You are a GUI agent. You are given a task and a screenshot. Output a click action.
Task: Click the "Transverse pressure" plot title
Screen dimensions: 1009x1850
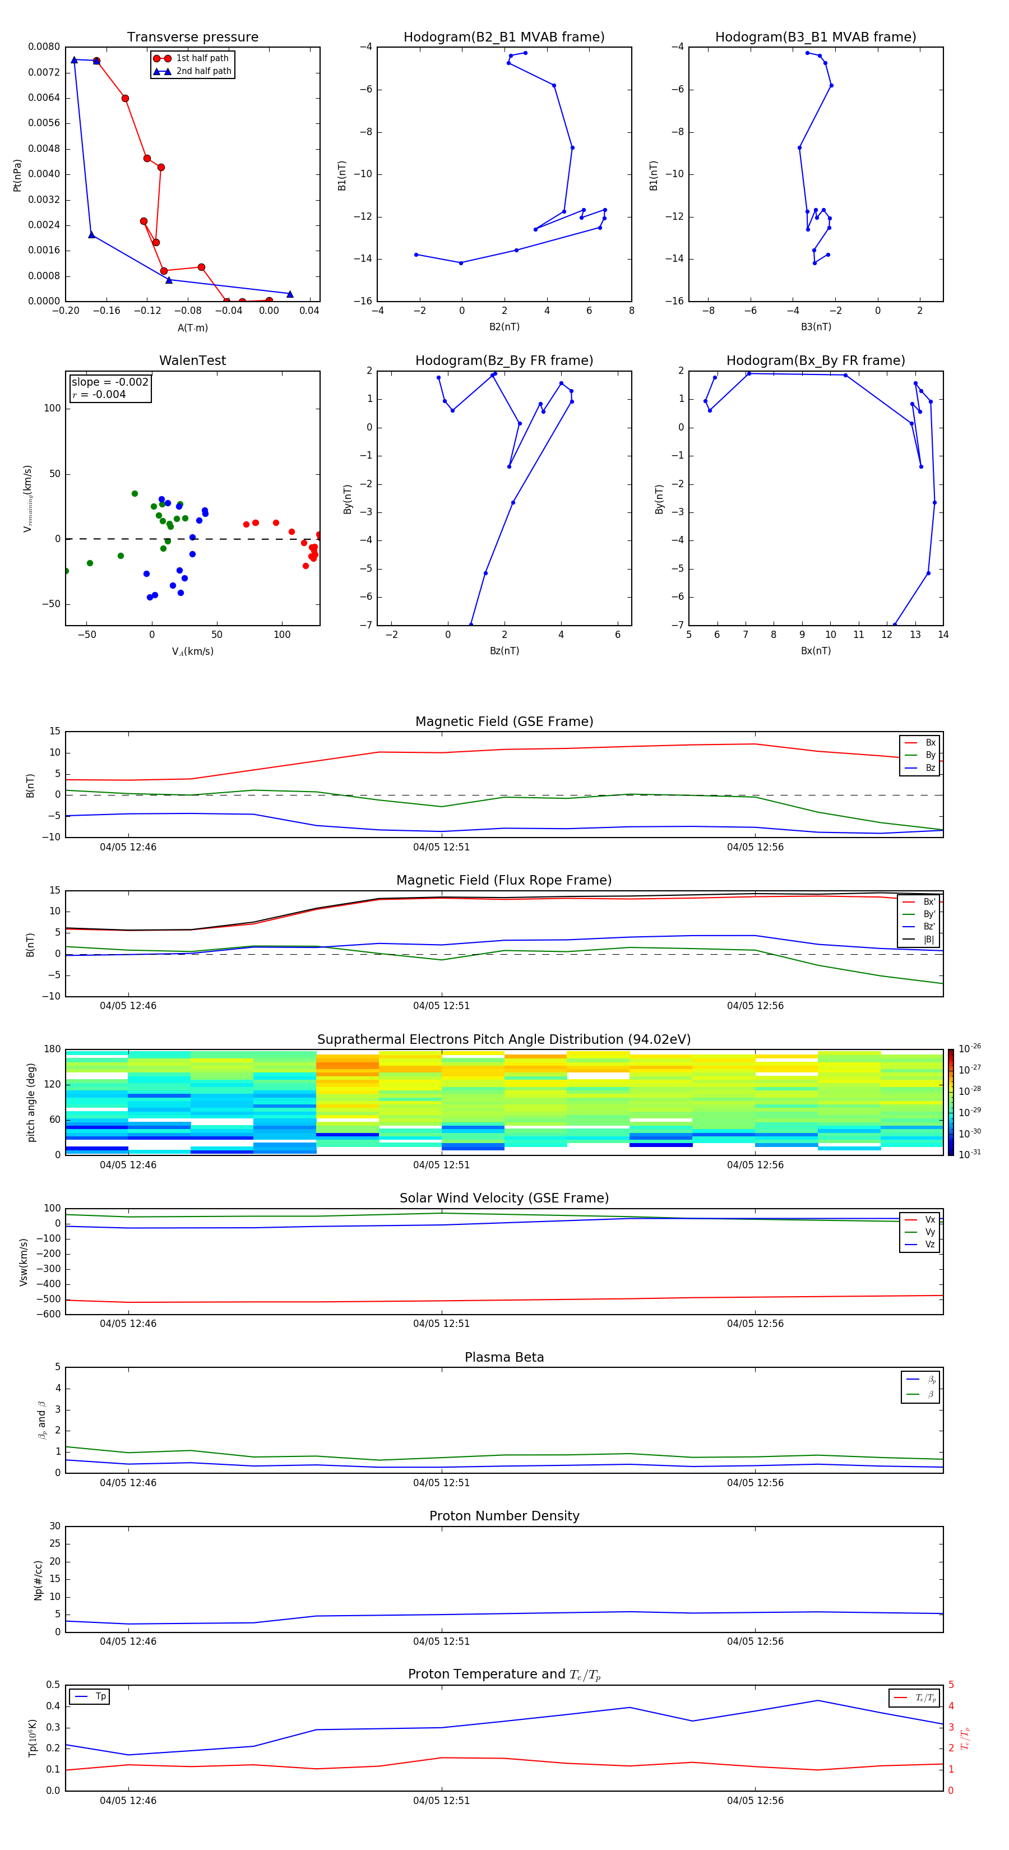[x=192, y=36]
